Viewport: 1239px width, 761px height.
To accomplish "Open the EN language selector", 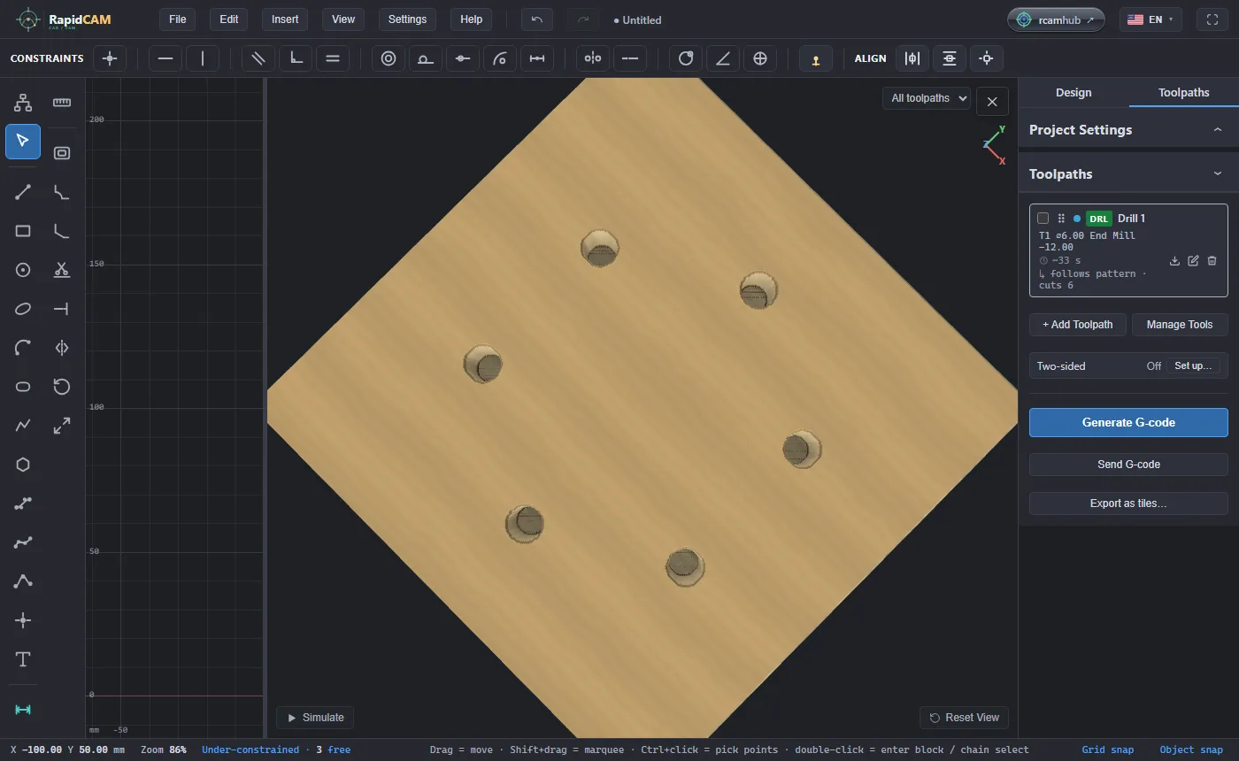I will (1150, 19).
